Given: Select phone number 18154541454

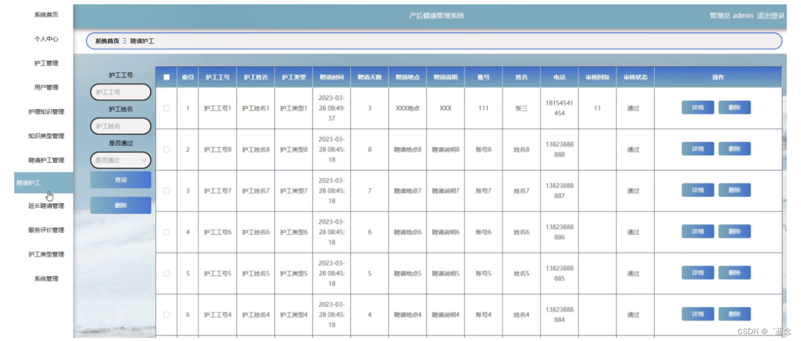Looking at the screenshot, I should pos(559,108).
